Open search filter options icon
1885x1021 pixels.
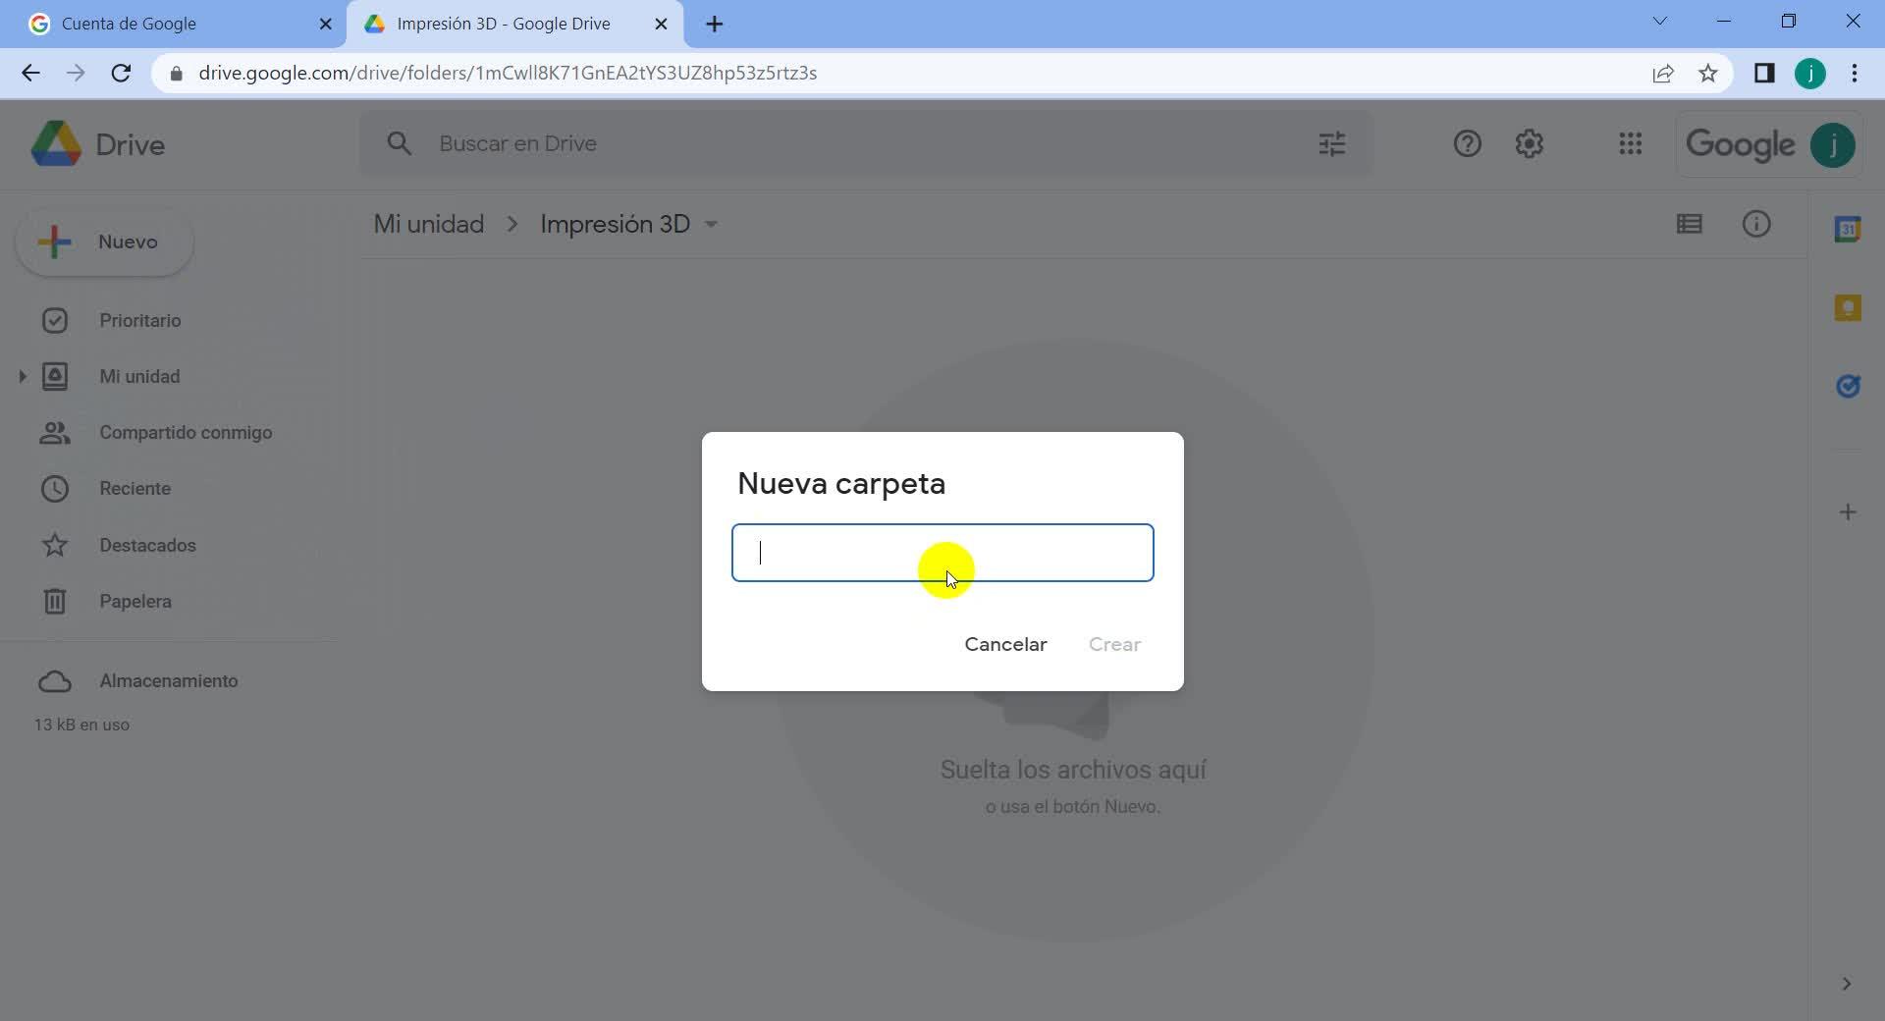coord(1331,144)
